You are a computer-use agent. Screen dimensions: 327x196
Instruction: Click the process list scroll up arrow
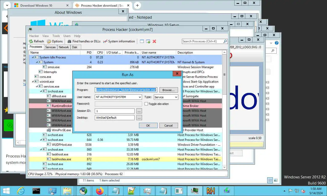point(224,53)
